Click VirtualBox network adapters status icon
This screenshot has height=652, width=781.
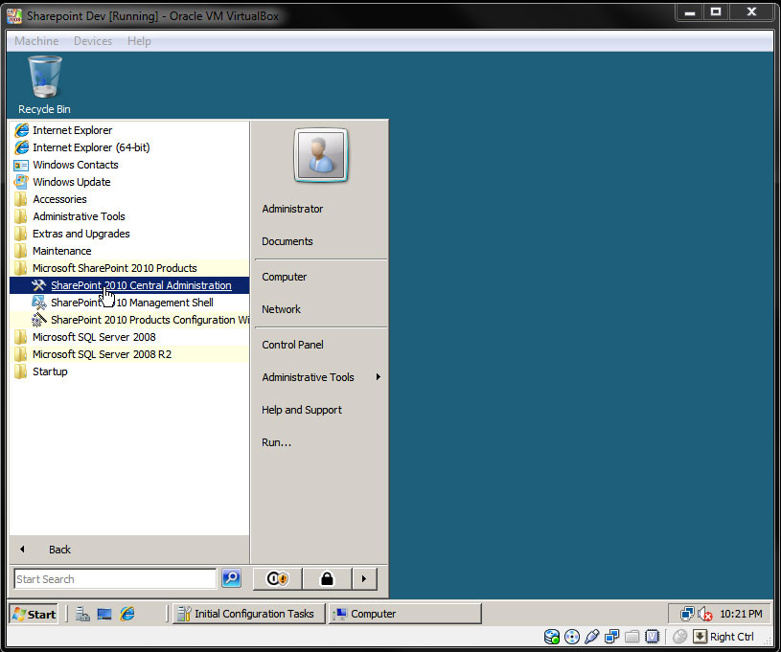[x=611, y=637]
